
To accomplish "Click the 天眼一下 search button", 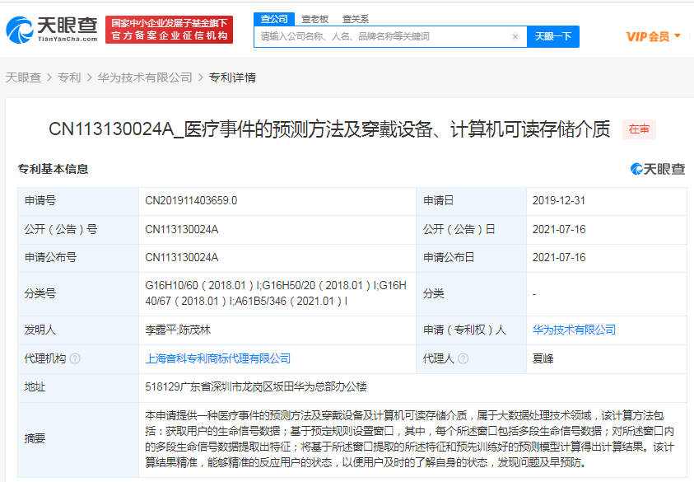I will [x=552, y=36].
